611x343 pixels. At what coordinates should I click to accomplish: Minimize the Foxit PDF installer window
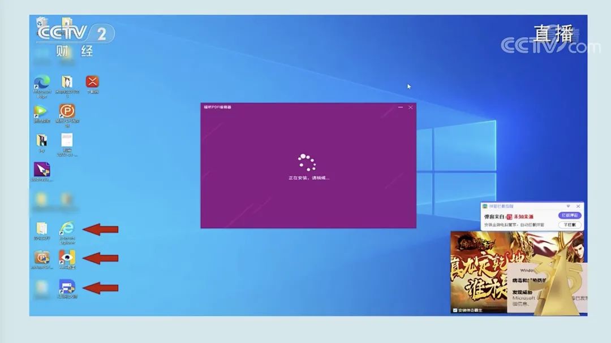click(401, 107)
